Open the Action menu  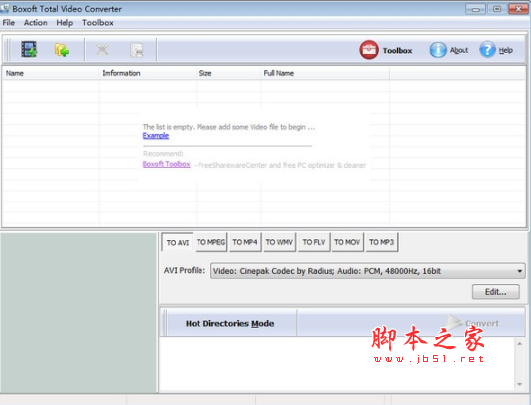click(x=35, y=23)
